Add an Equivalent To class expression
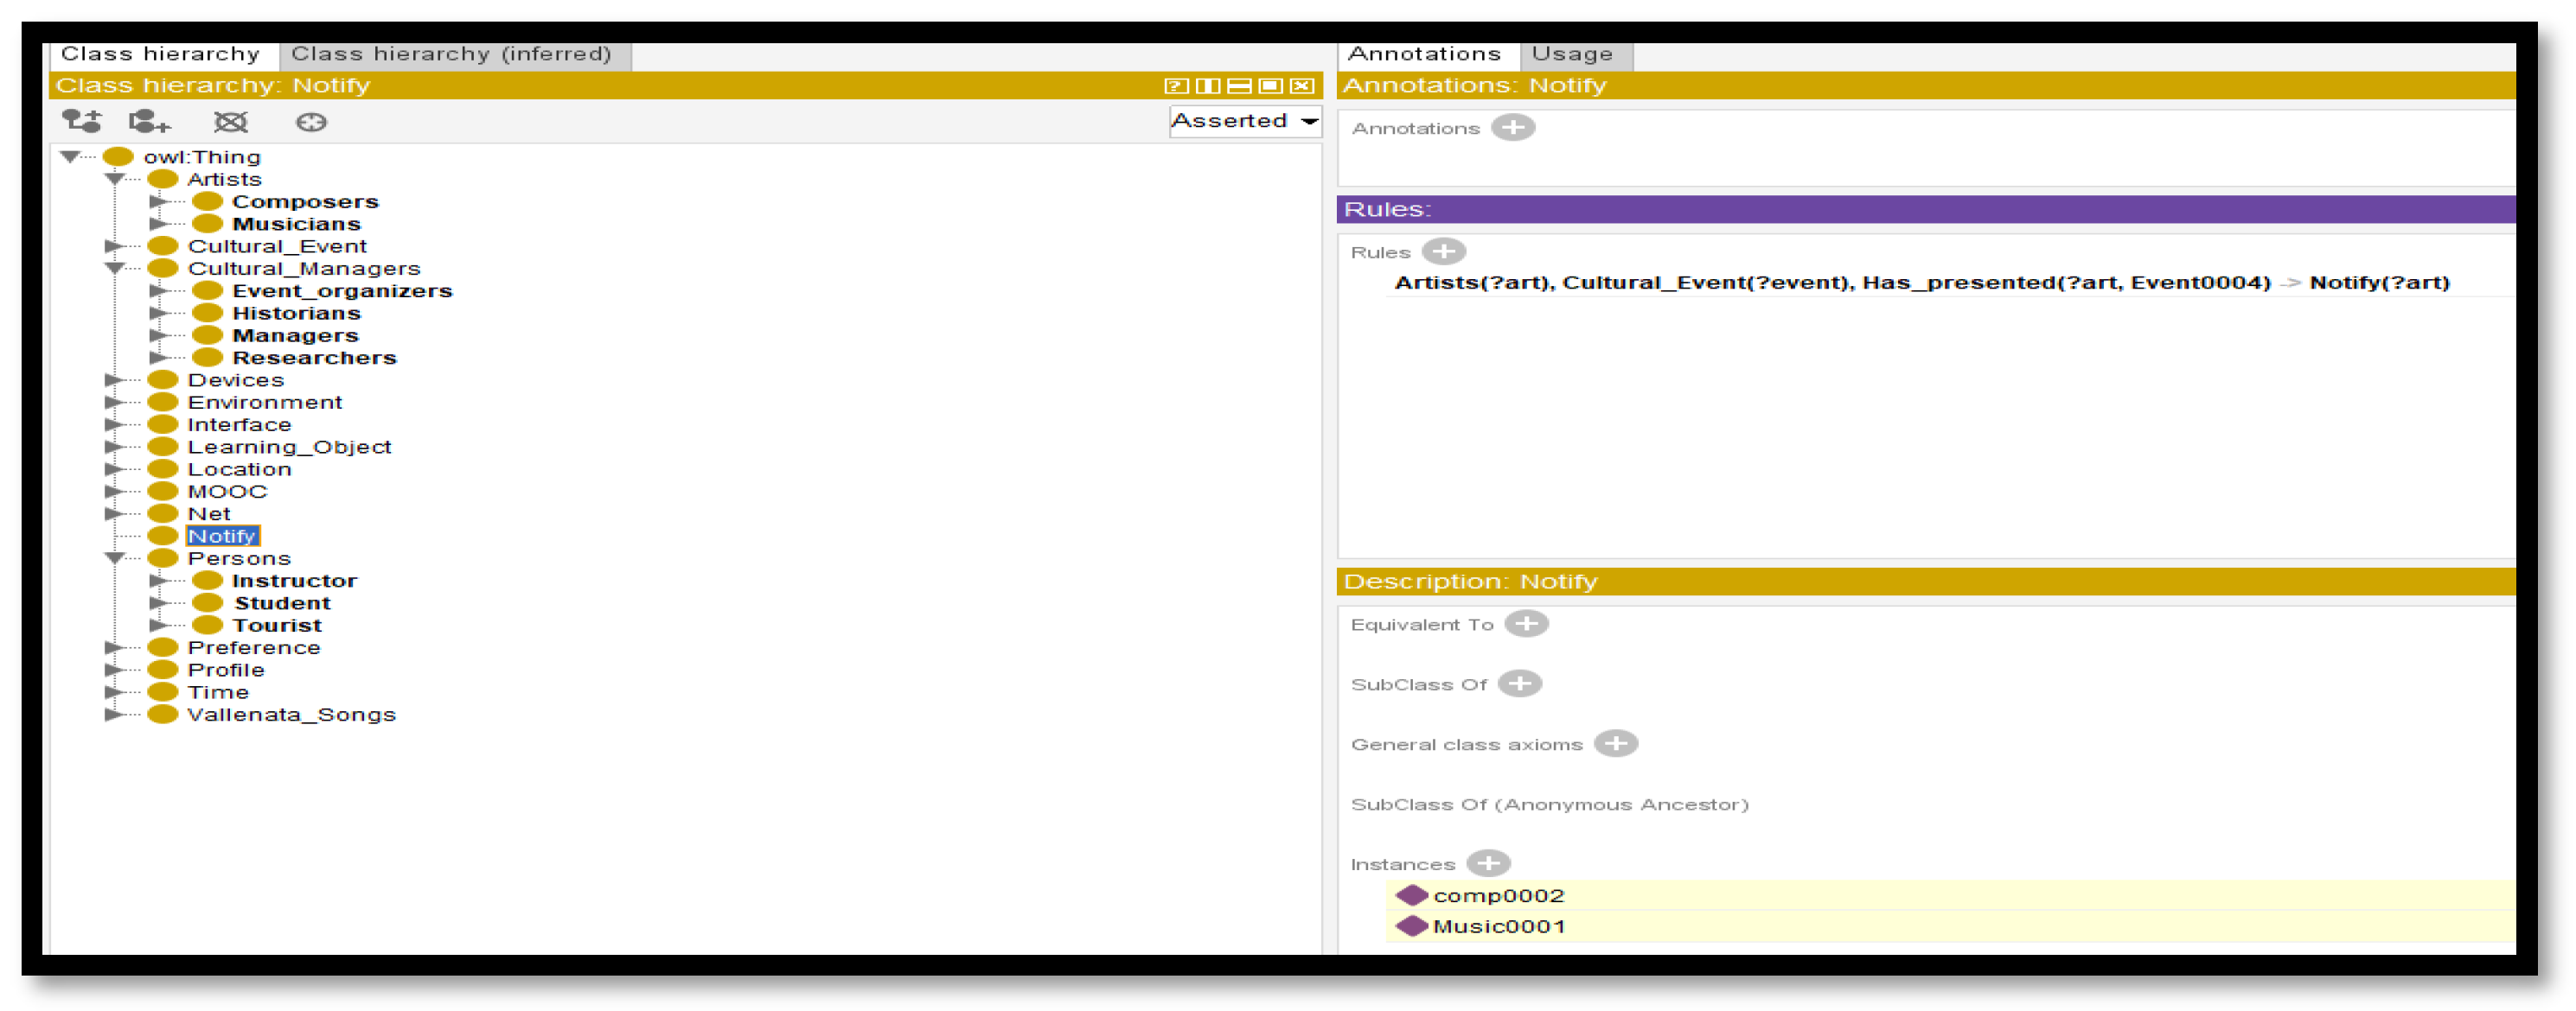 1526,625
